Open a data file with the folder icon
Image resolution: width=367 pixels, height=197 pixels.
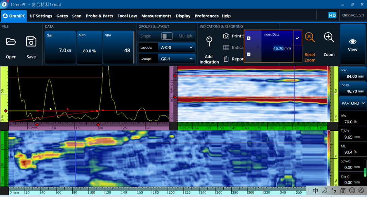tap(11, 42)
